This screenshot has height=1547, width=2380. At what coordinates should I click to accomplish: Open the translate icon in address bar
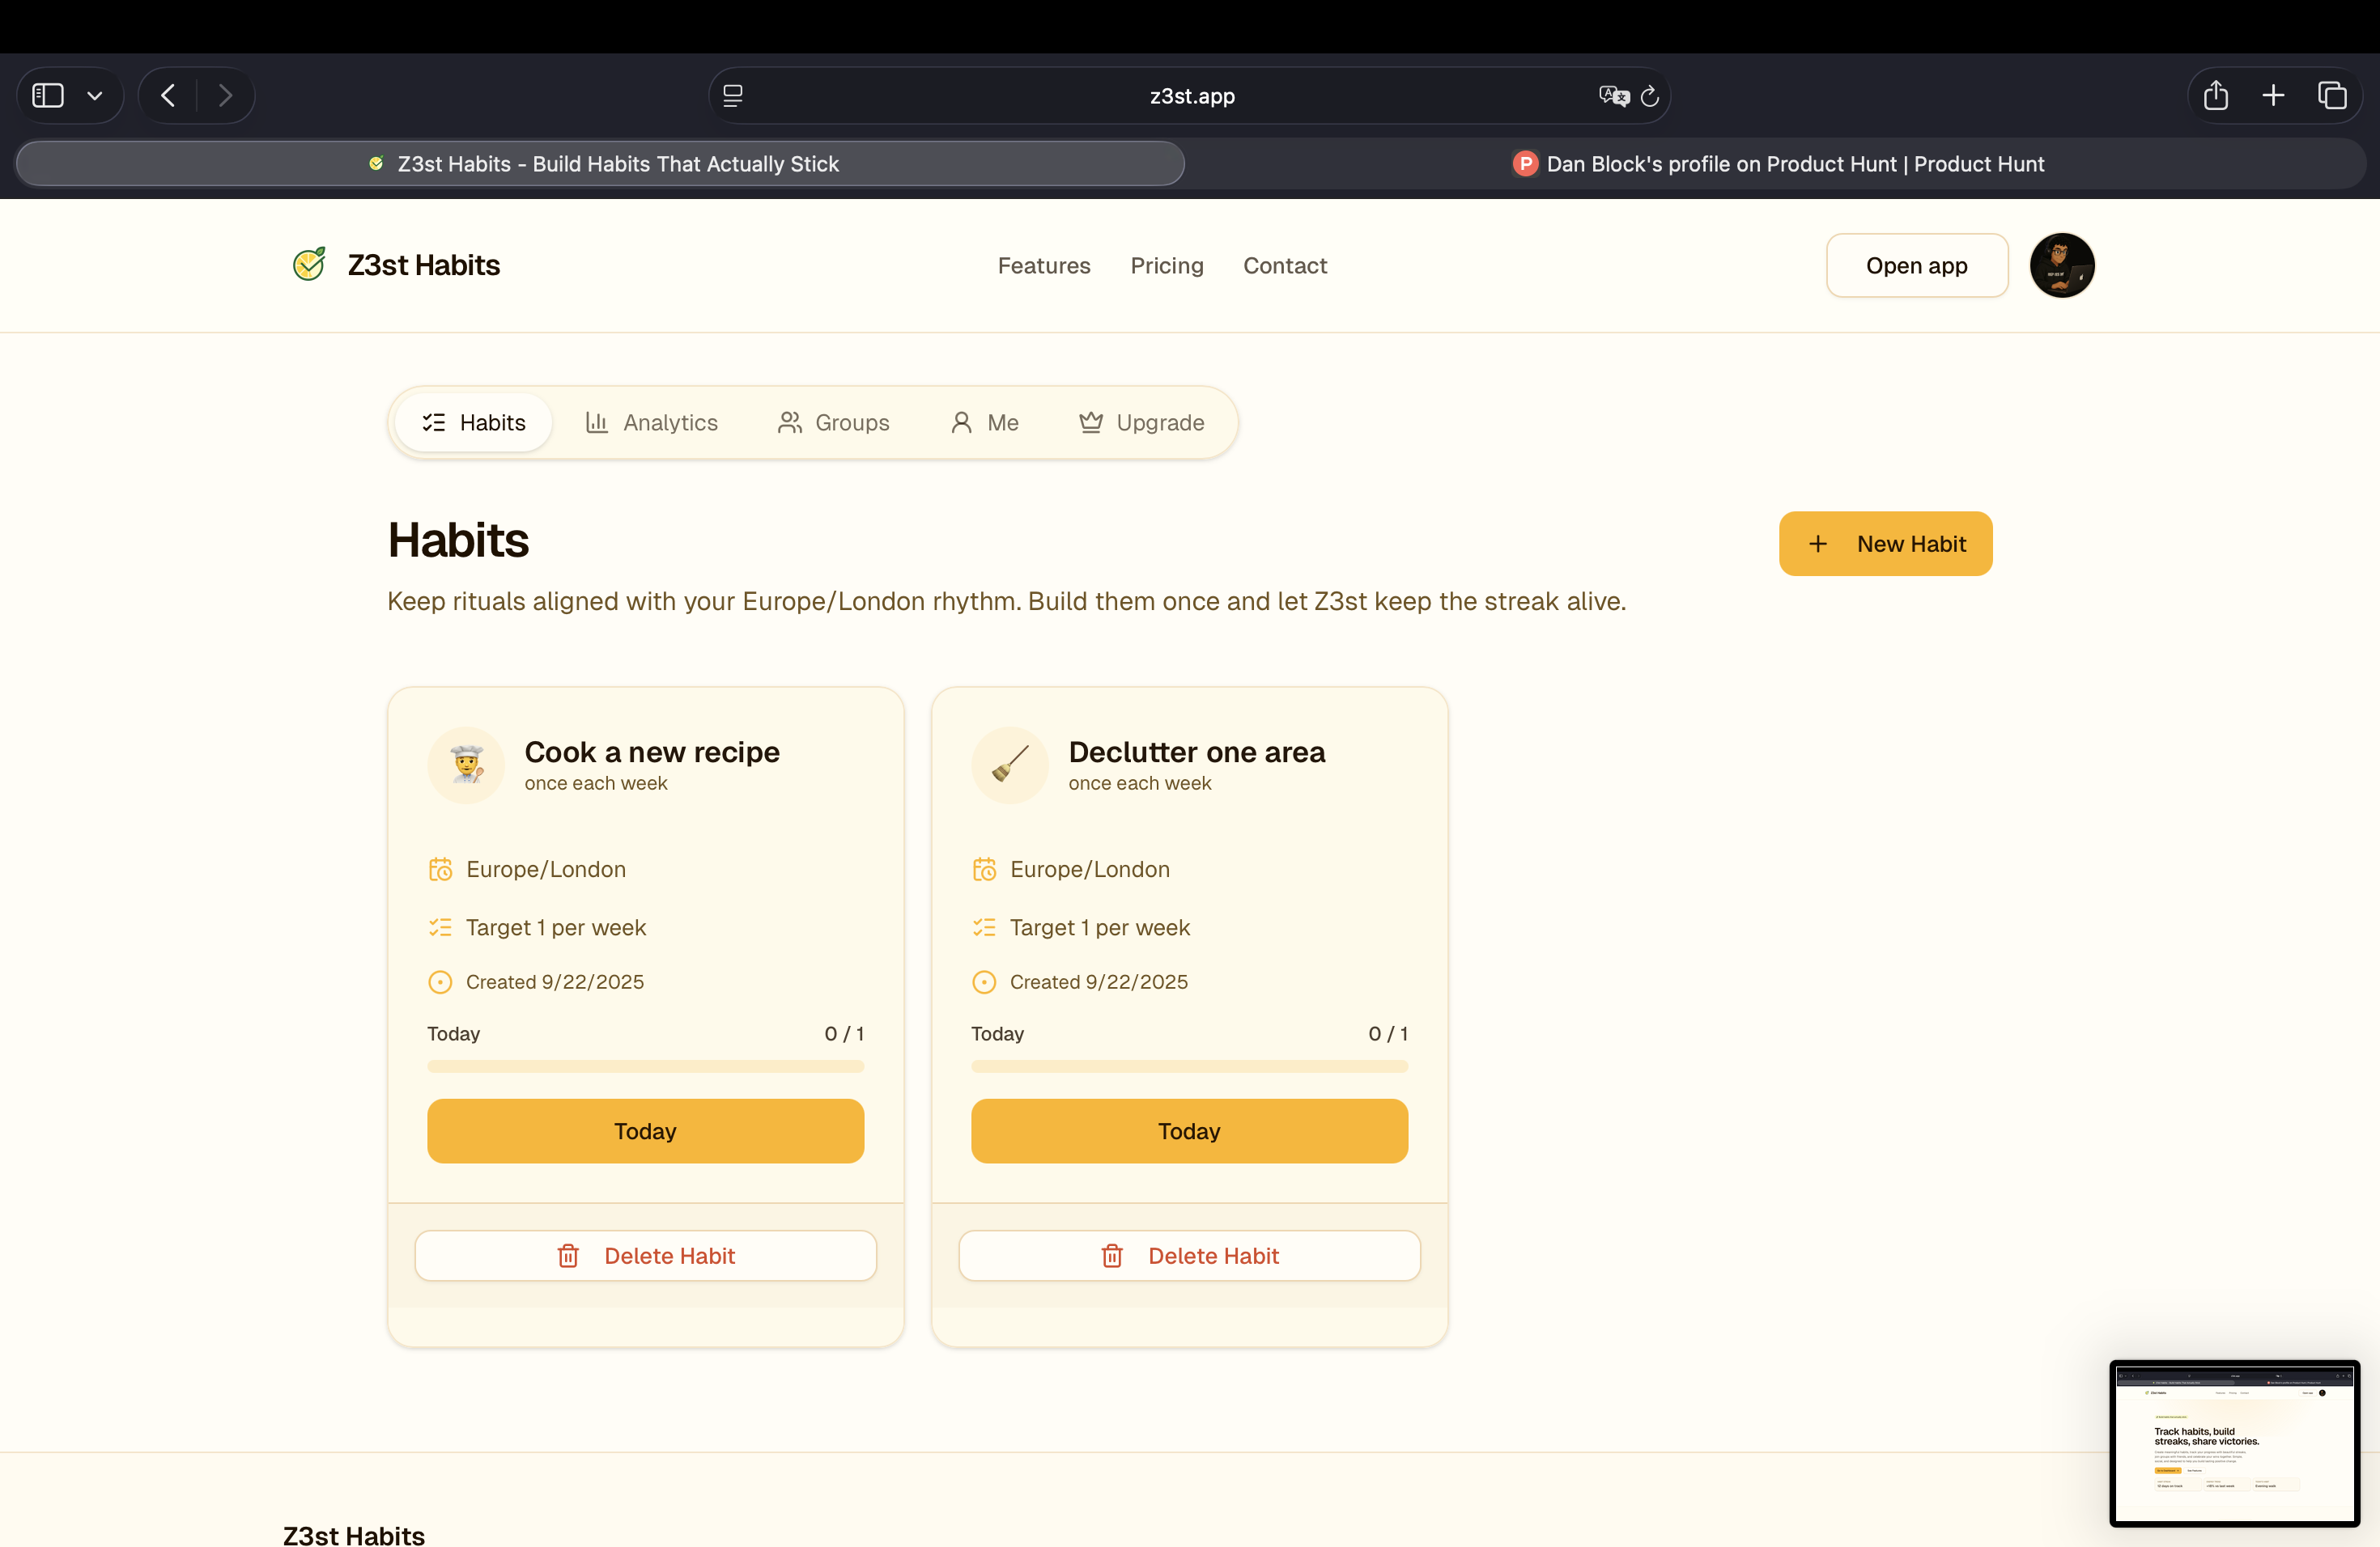point(1613,96)
